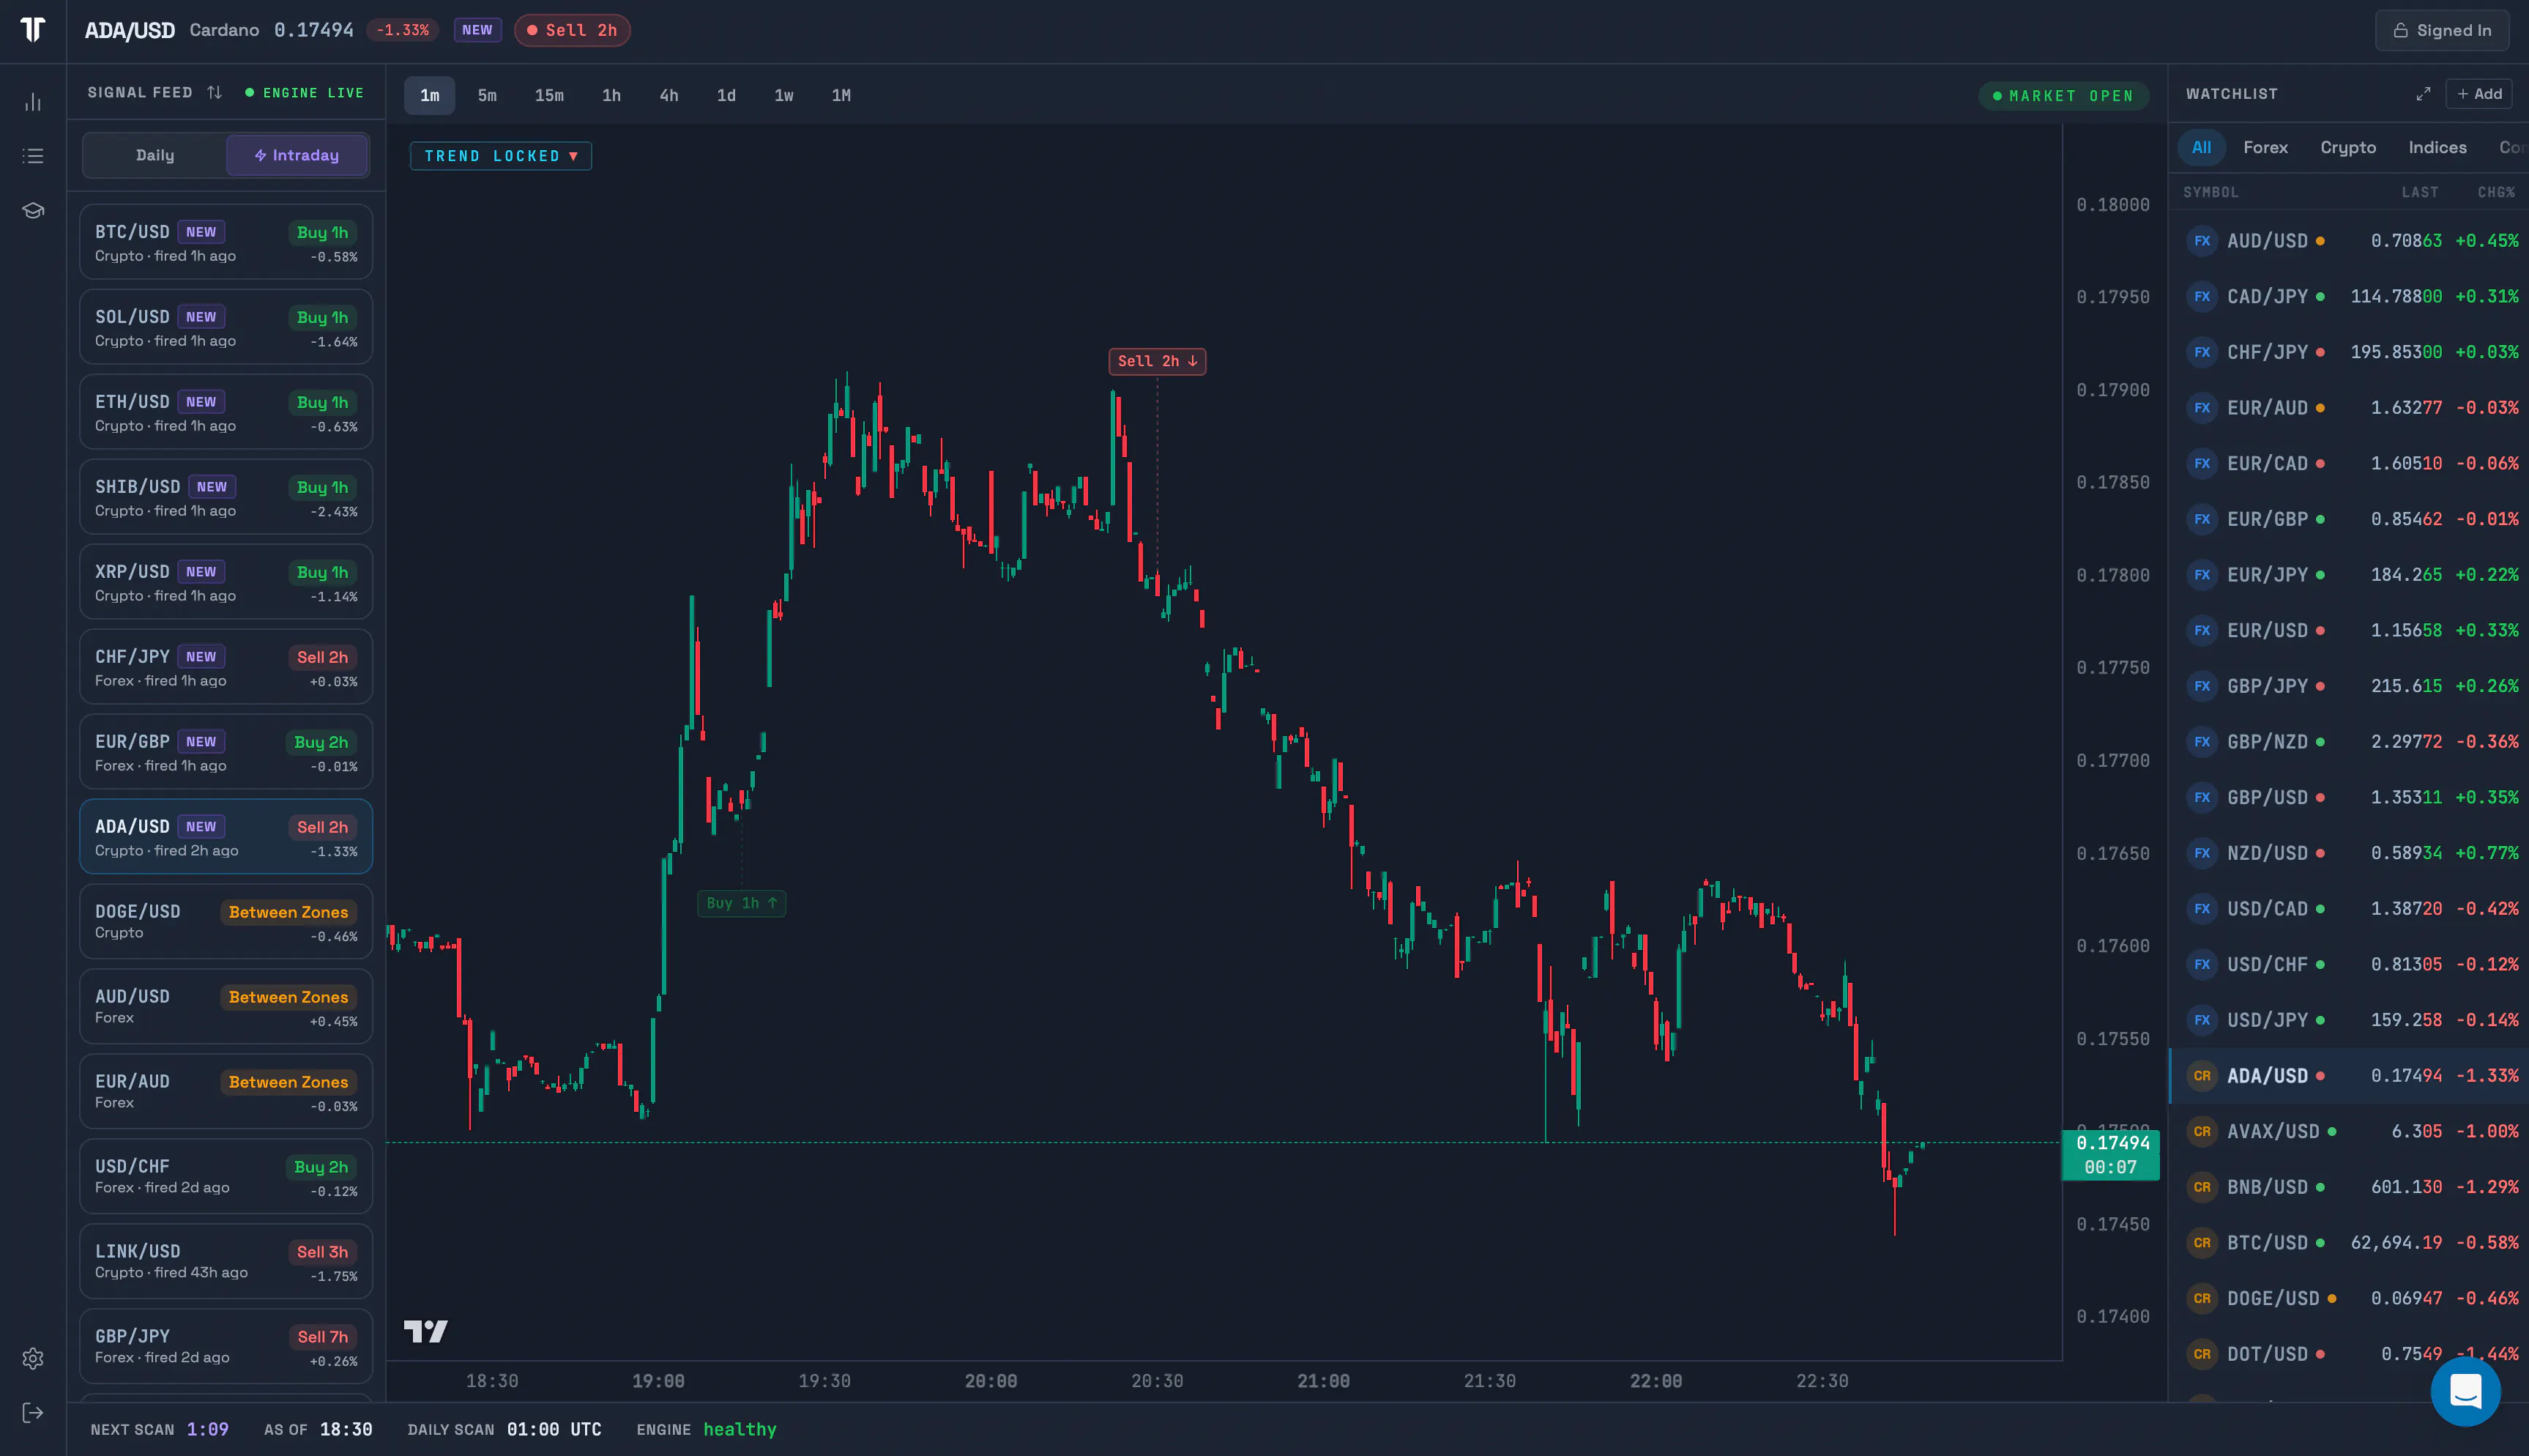Open the DOGE/USD Between Zones card
The width and height of the screenshot is (2529, 1456).
coord(226,922)
